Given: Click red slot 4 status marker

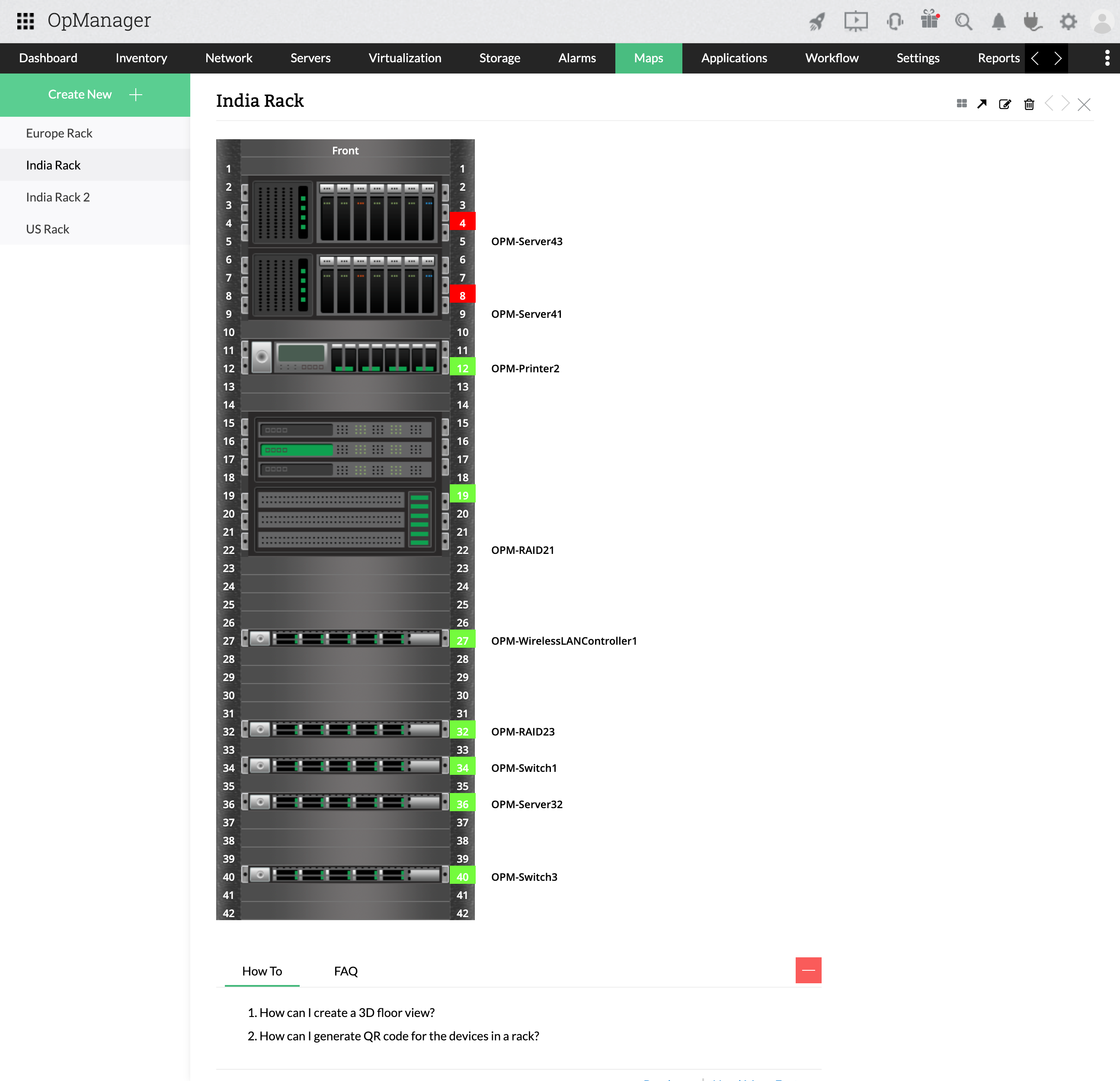Looking at the screenshot, I should coord(462,223).
